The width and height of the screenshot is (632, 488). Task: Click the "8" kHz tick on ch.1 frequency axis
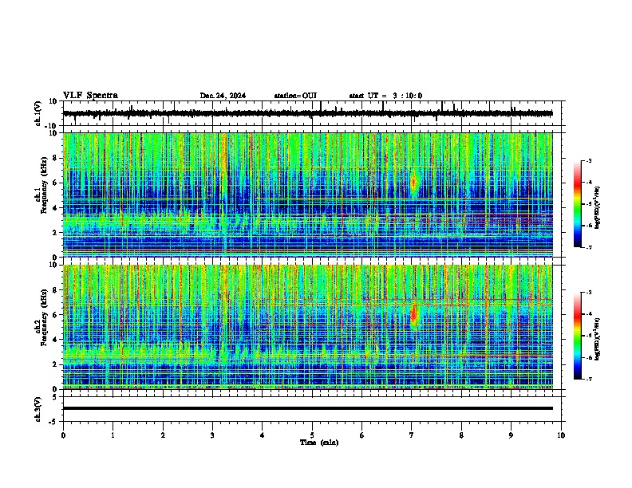click(x=56, y=158)
